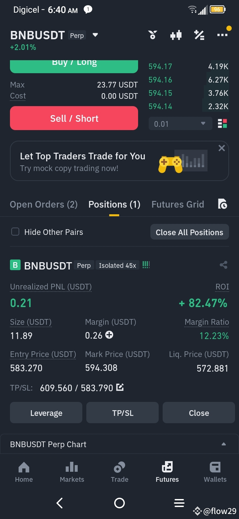Open the Wallets navigation item
This screenshot has height=519, width=239.
215,472
